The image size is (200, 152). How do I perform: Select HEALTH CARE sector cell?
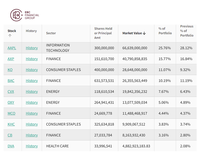(x=57, y=146)
